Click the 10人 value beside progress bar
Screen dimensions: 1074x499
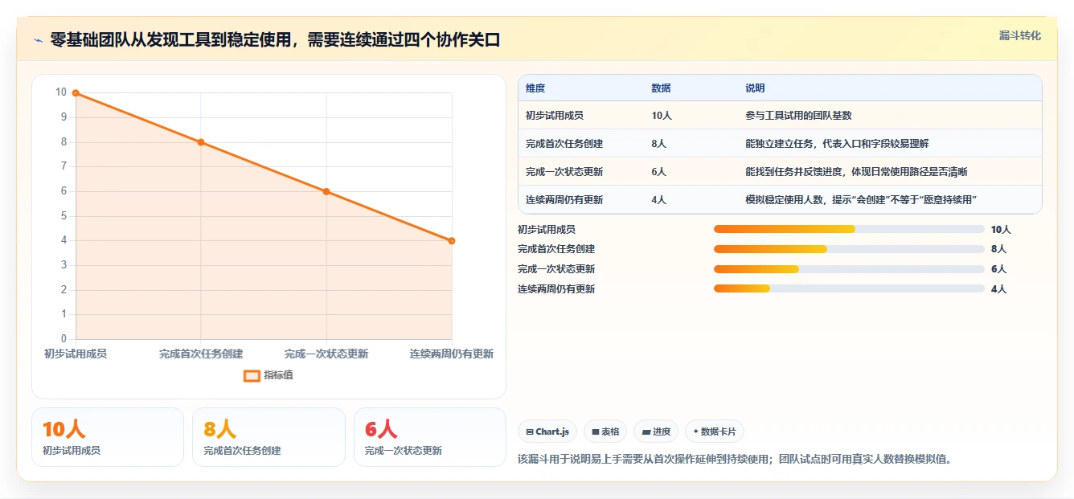click(x=1001, y=229)
